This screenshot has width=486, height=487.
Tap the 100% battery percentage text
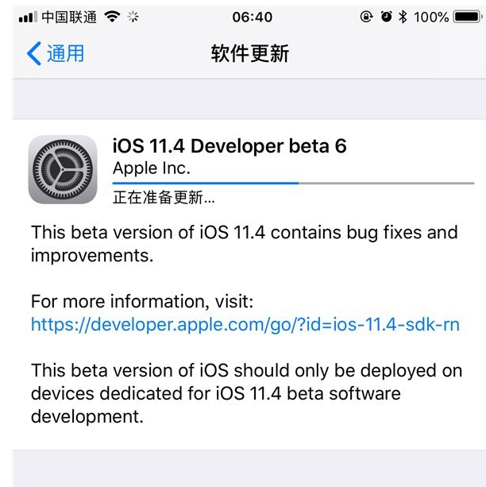point(431,17)
